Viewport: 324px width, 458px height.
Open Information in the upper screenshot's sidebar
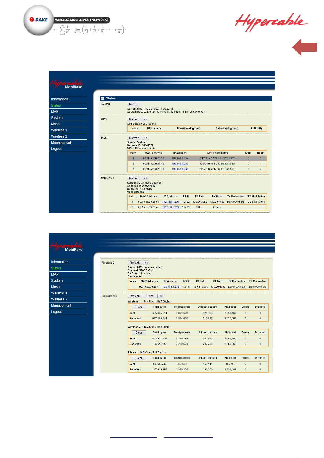click(x=60, y=99)
